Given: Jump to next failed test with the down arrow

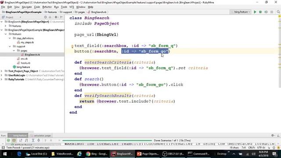Looking at the screenshot, I should point(51,140).
